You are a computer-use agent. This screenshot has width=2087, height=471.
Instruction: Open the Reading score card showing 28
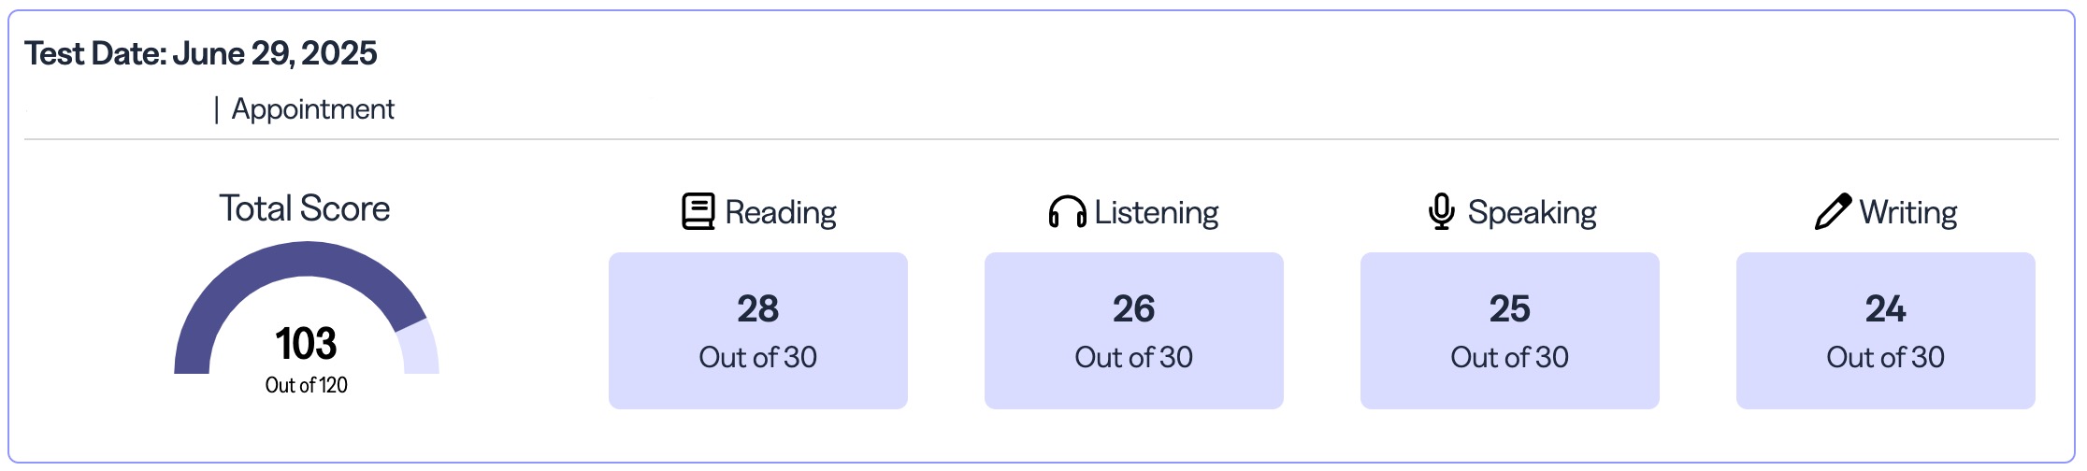pyautogui.click(x=758, y=330)
